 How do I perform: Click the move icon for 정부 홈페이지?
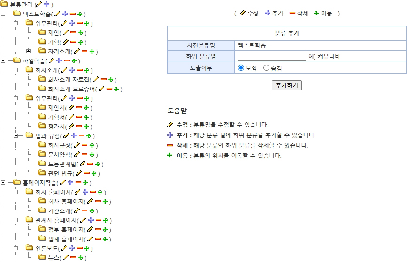coord(105,229)
